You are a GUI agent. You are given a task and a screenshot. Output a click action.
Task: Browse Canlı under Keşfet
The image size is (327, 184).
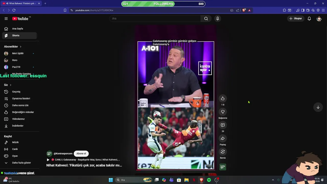tap(19, 149)
